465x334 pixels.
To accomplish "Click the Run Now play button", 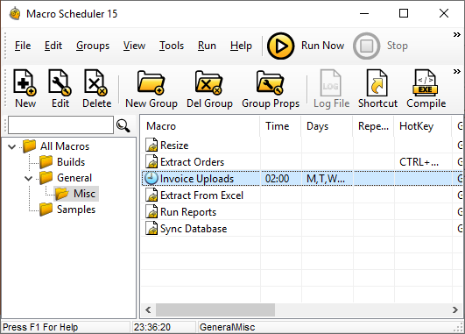I will click(x=280, y=46).
